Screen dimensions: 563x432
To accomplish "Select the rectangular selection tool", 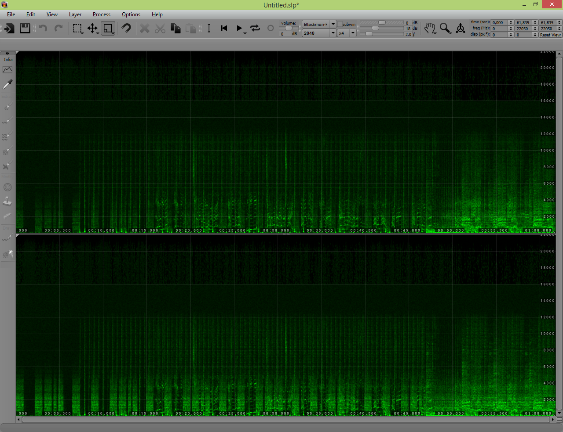I will click(77, 29).
